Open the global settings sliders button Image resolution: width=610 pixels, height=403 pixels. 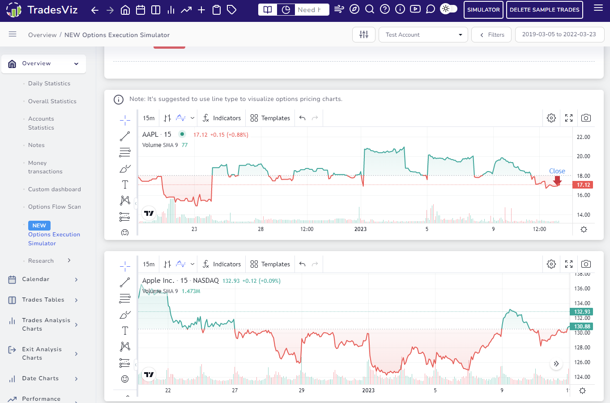[364, 34]
